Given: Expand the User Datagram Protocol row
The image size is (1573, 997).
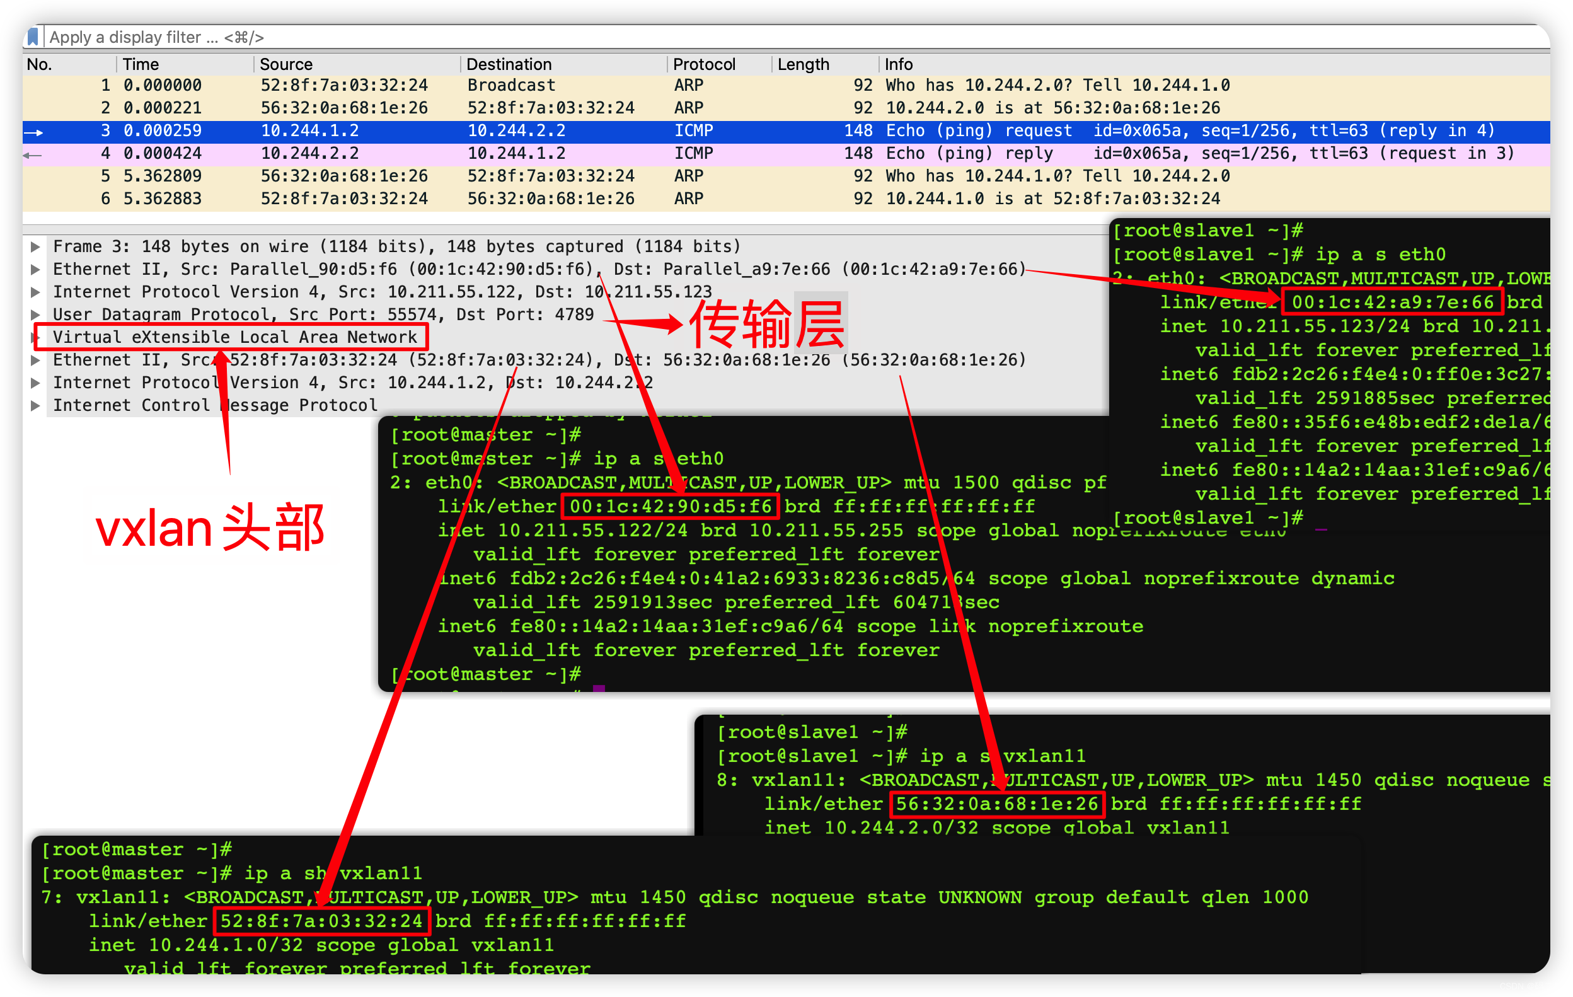Looking at the screenshot, I should point(35,314).
